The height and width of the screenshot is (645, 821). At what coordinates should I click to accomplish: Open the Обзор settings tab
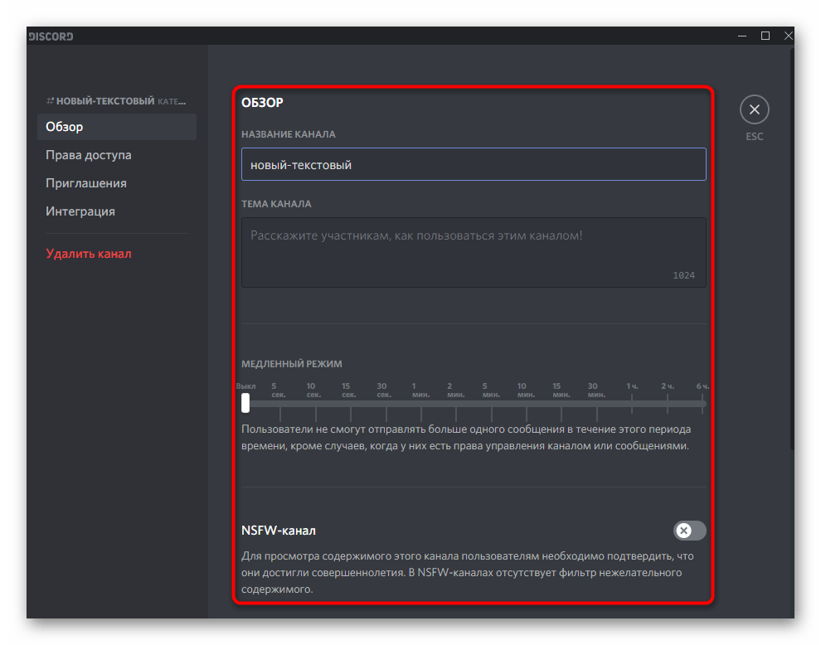(117, 127)
